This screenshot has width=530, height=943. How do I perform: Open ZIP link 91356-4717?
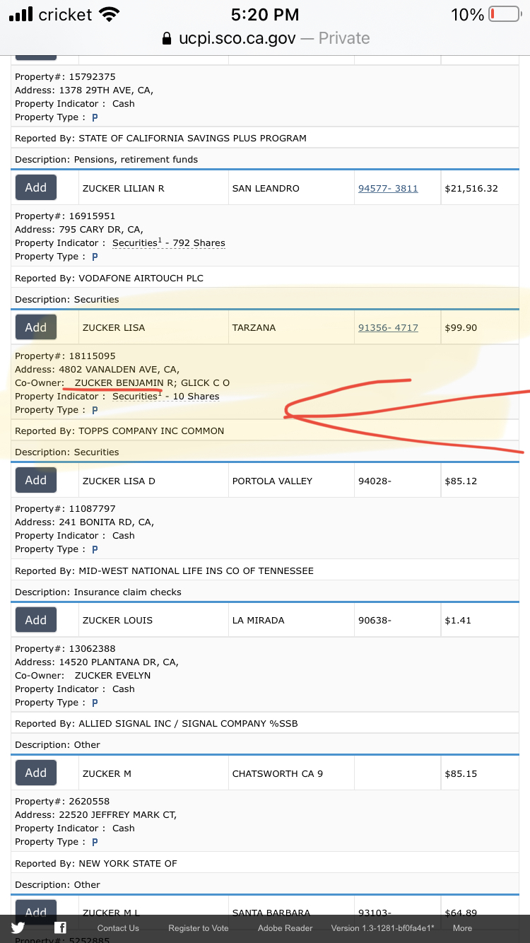388,328
